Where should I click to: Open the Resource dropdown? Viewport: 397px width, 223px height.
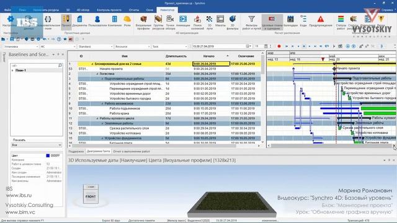coord(132,46)
